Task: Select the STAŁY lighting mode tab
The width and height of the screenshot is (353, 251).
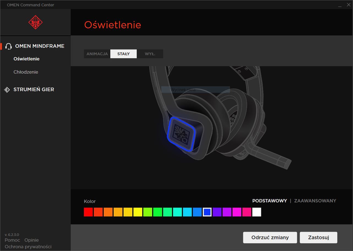Action: pos(123,54)
